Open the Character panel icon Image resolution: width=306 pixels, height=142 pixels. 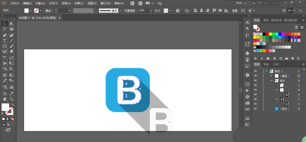tap(247, 22)
